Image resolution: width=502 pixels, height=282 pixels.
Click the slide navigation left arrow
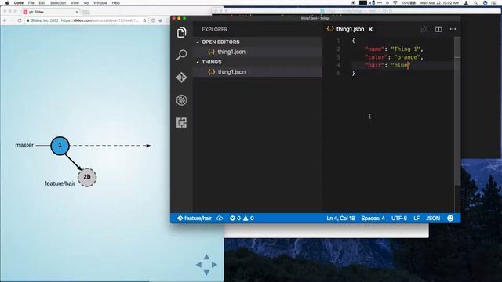point(198,265)
